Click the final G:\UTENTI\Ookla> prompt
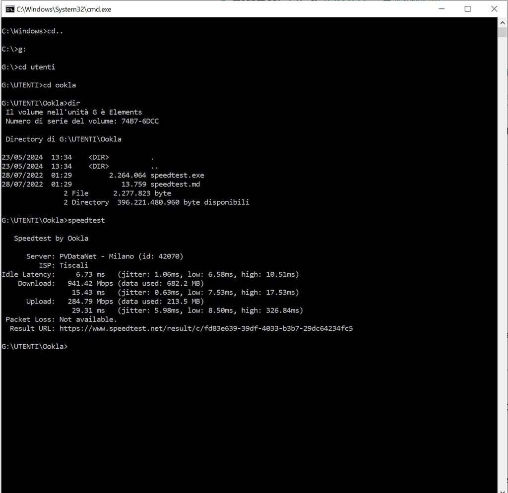This screenshot has width=508, height=493. [34, 347]
